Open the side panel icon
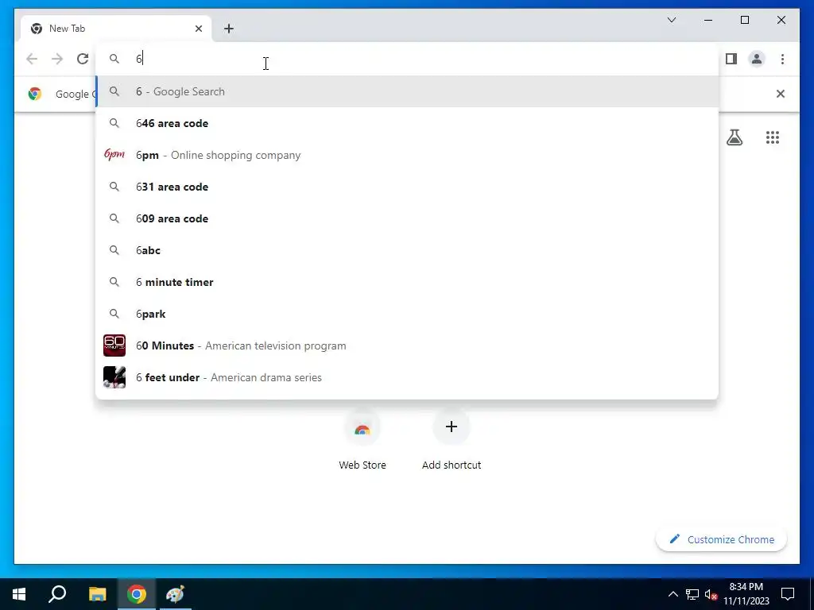 [731, 59]
